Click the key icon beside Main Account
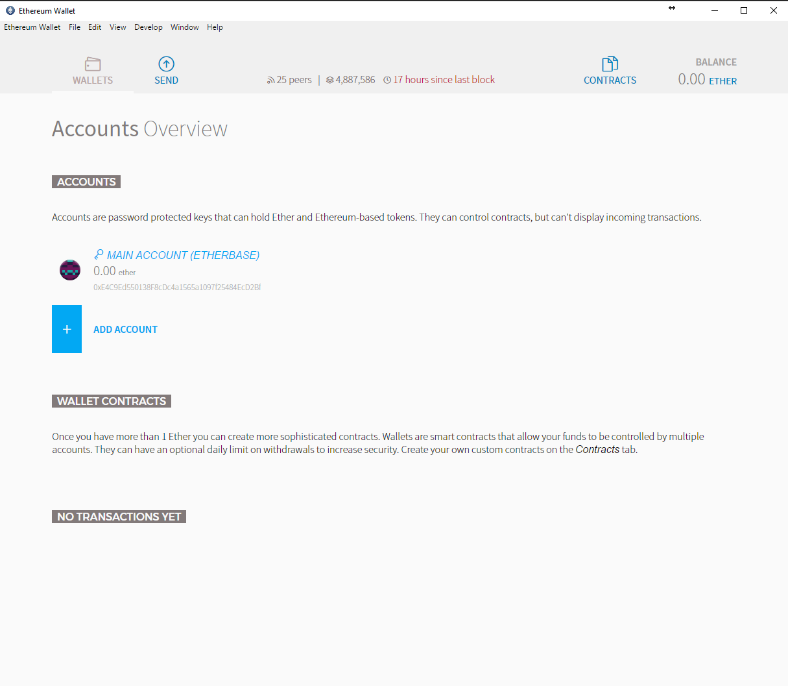 click(x=99, y=254)
